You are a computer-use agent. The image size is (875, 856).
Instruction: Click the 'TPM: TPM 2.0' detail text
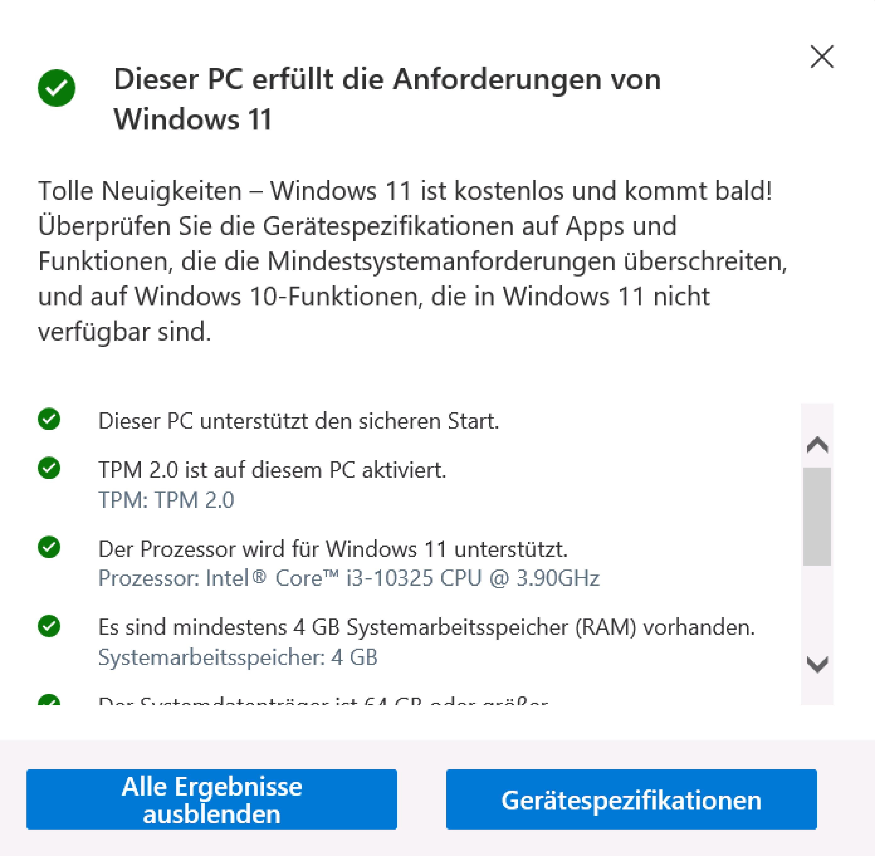(166, 499)
